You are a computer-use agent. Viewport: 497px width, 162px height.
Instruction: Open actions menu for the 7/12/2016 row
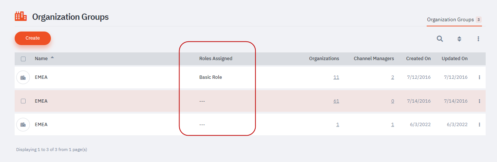[479, 77]
